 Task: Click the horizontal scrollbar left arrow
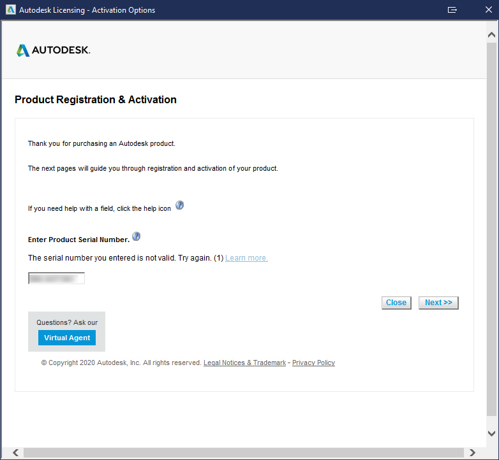point(15,452)
